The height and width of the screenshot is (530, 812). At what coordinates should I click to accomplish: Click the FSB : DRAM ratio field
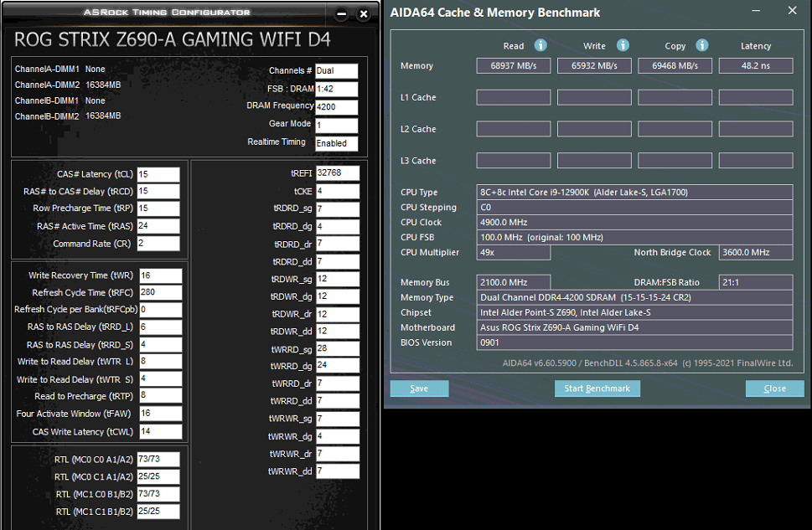[x=337, y=89]
